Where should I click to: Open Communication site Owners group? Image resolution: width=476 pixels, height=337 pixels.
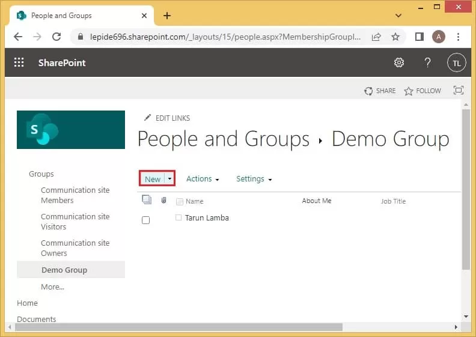pyautogui.click(x=75, y=248)
